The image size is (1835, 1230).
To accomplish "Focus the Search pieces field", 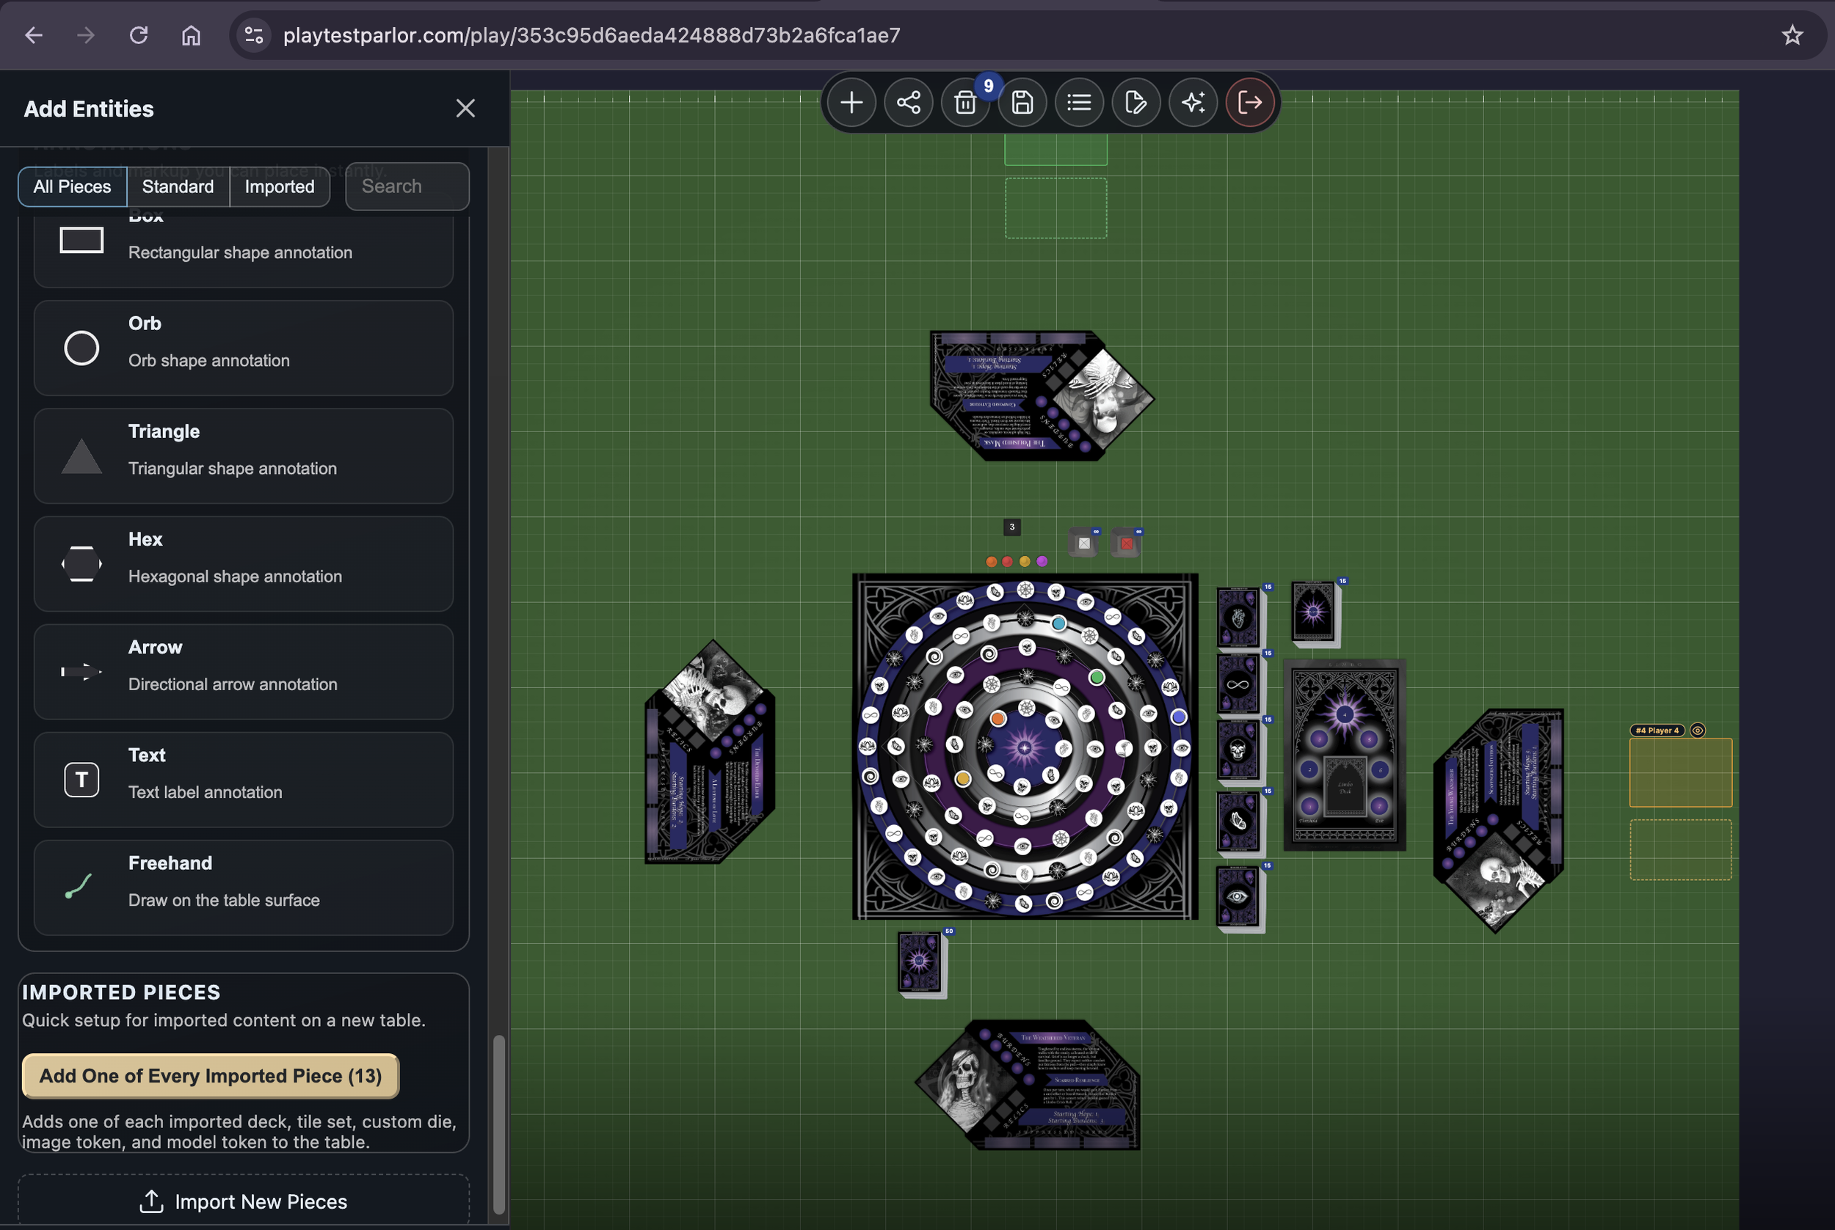I will (x=407, y=187).
